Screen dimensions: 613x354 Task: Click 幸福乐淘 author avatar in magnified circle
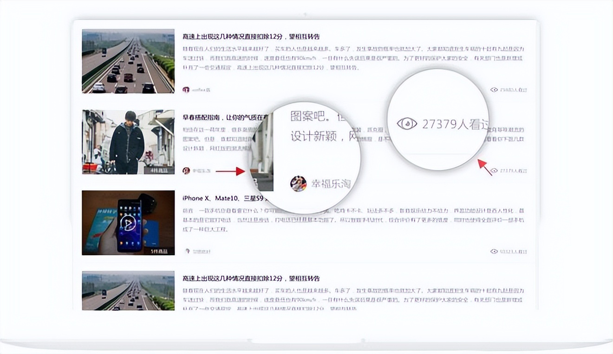click(298, 183)
